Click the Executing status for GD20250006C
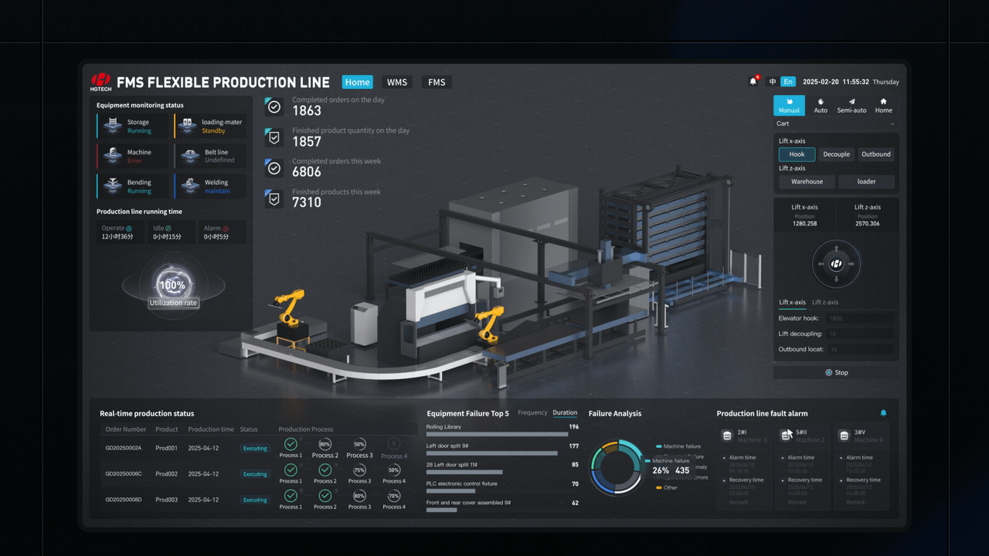The width and height of the screenshot is (989, 556). pyautogui.click(x=255, y=474)
